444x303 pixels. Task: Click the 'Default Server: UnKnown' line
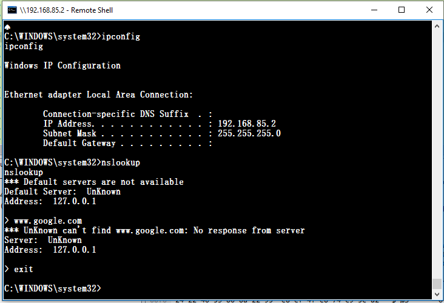62,191
